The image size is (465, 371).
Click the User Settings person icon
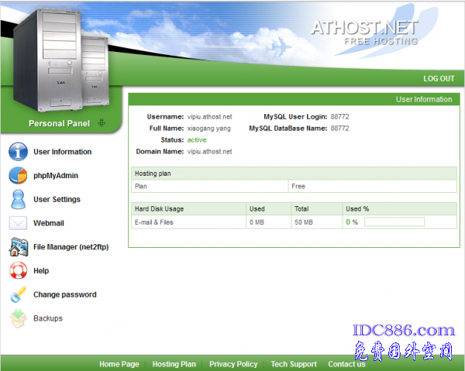pyautogui.click(x=18, y=199)
